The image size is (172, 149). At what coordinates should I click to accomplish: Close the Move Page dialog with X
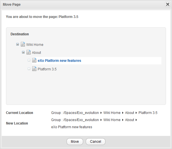tap(168, 4)
